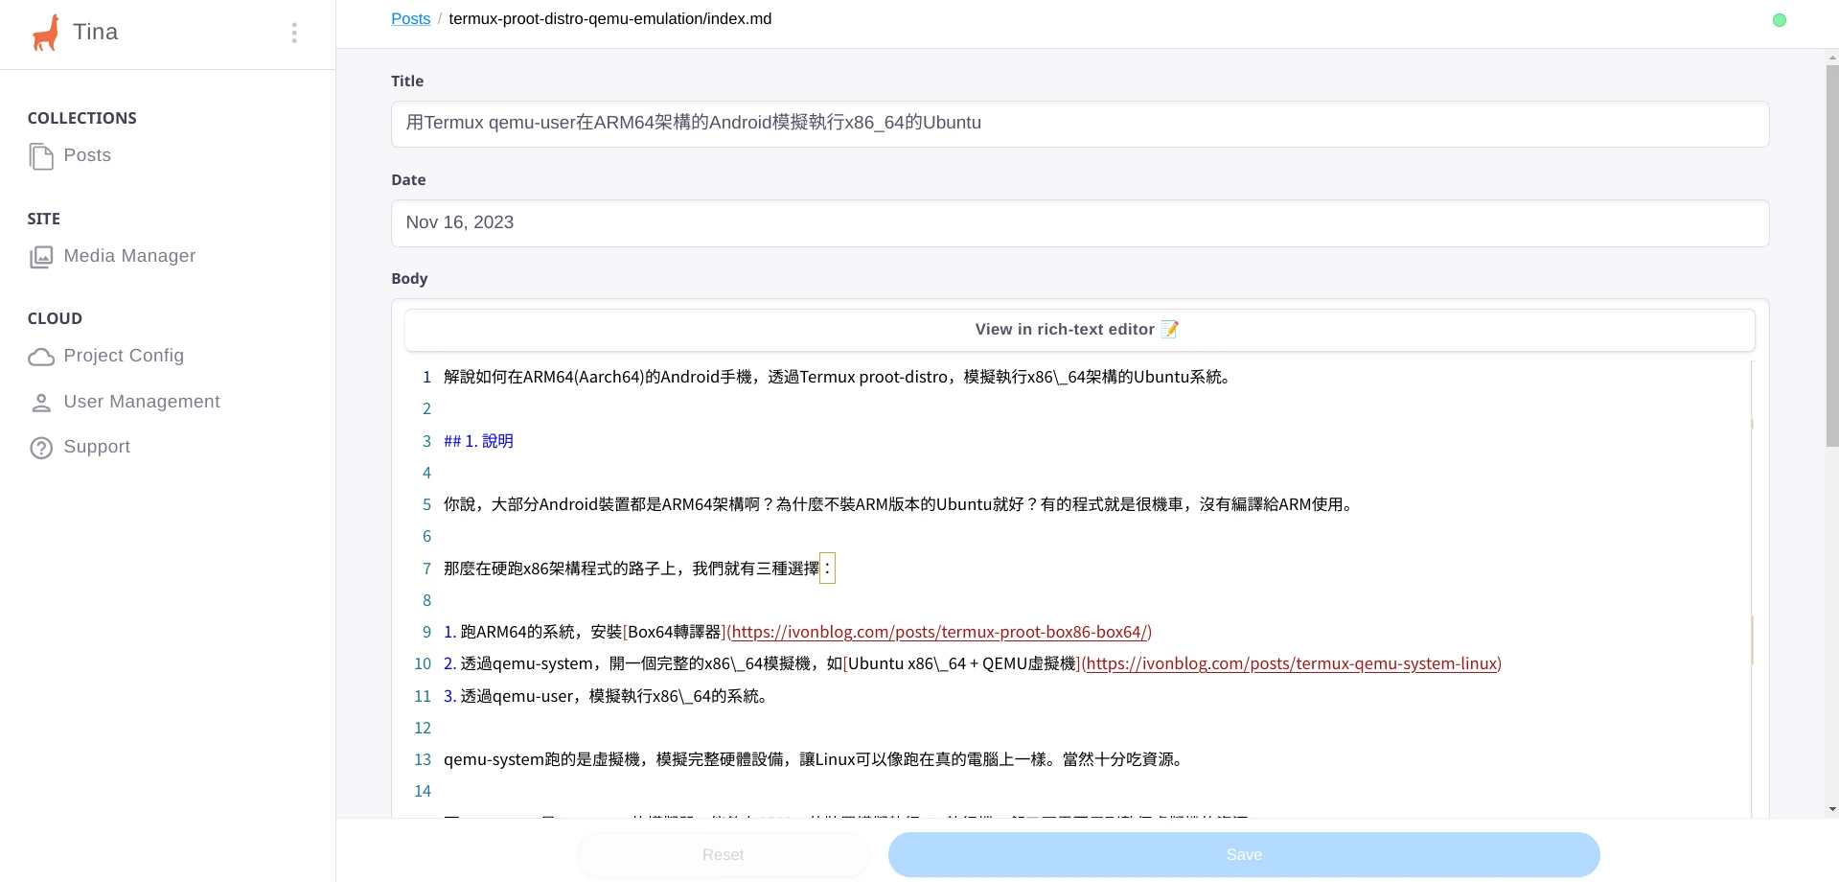Click the Support question mark icon
Viewport: 1839px width, 882px height.
(41, 448)
